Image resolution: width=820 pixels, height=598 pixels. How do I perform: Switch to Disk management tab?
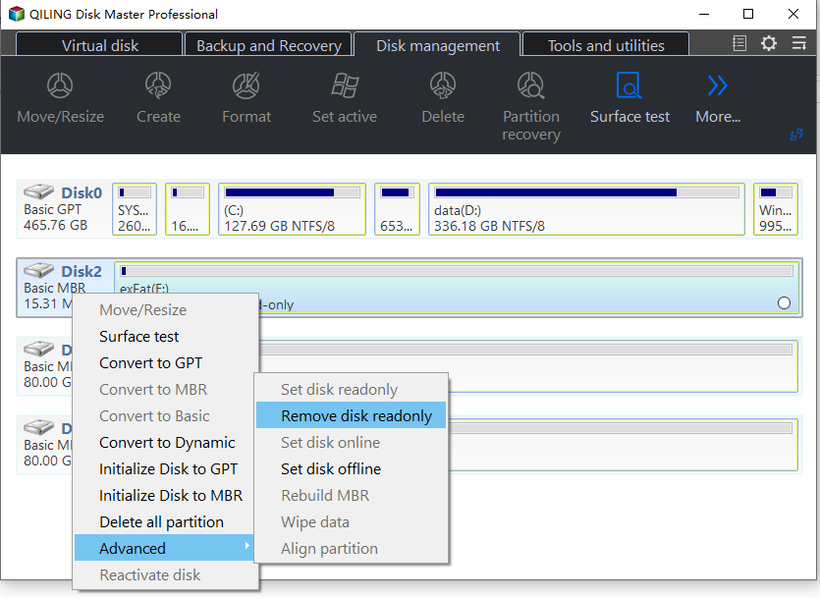438,45
